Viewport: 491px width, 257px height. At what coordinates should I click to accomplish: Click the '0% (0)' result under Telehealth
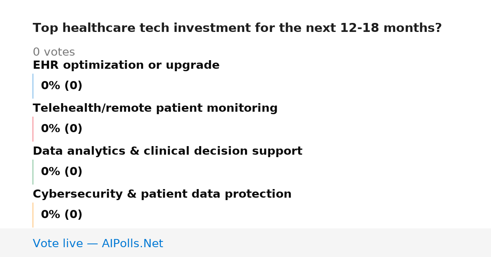click(62, 129)
